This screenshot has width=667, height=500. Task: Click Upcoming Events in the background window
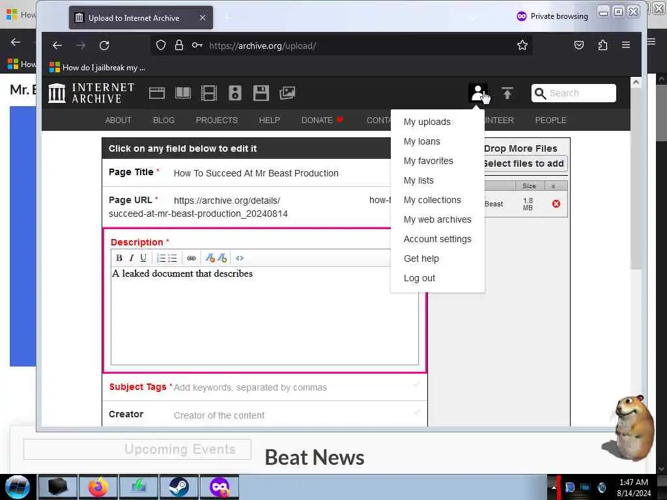[180, 449]
